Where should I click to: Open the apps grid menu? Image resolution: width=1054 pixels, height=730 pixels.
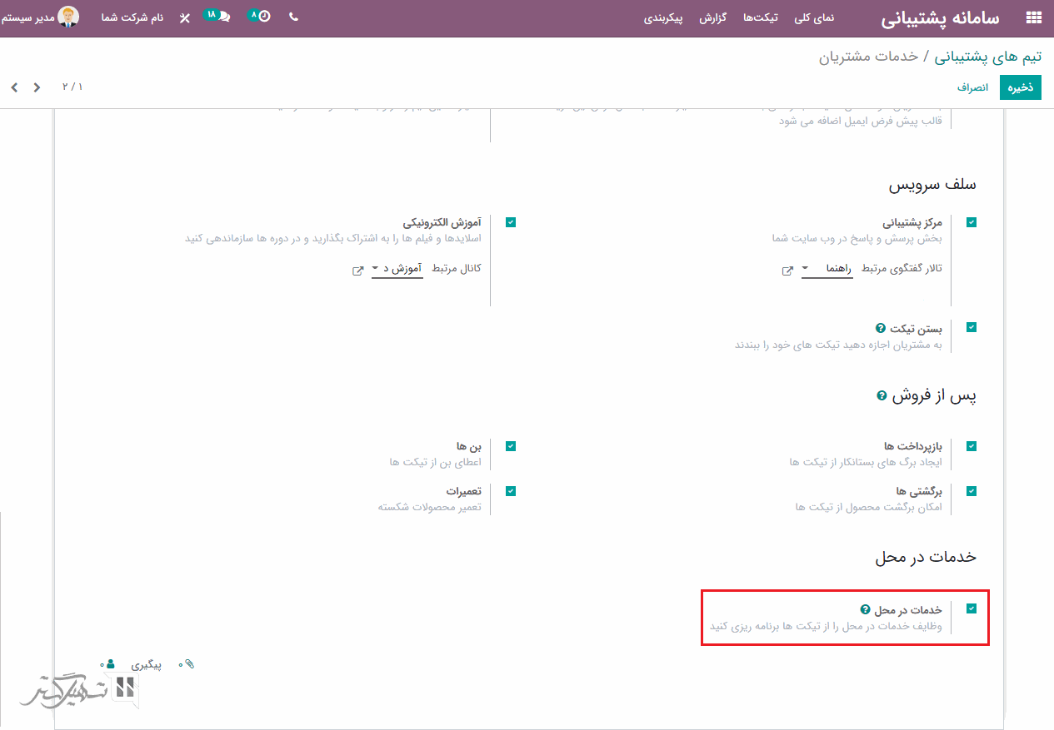click(x=1033, y=17)
